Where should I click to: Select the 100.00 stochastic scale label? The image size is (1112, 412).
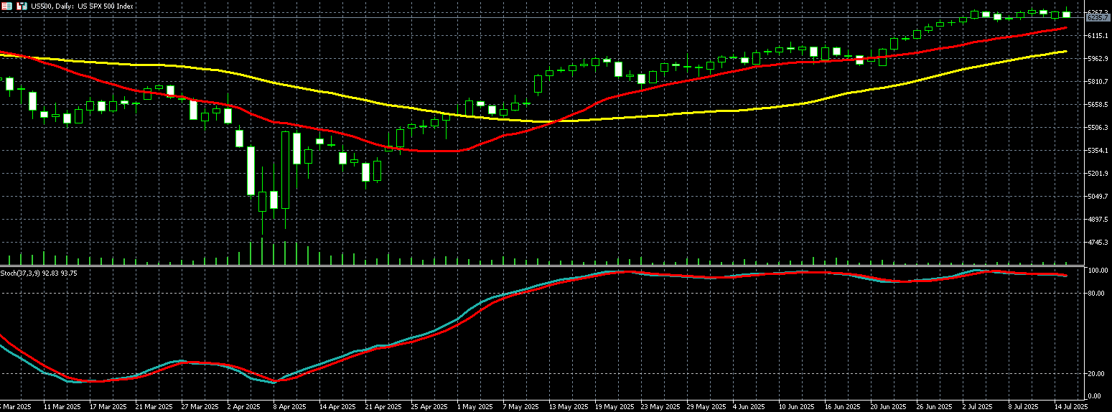point(1096,271)
